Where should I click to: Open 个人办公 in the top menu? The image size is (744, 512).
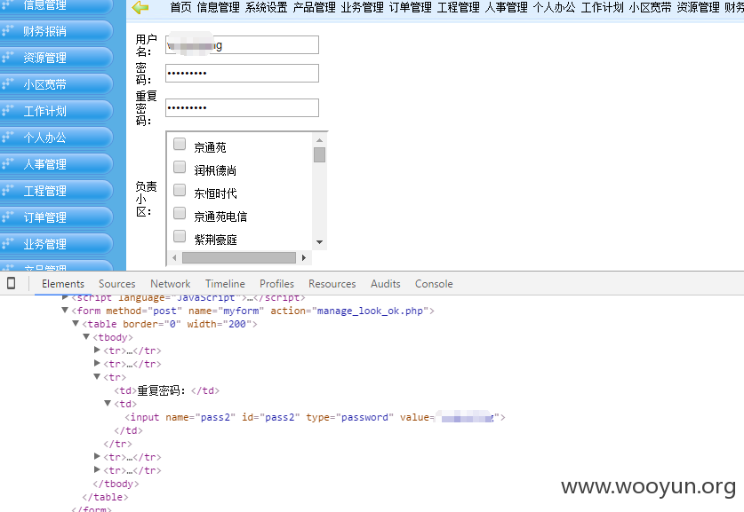[554, 8]
